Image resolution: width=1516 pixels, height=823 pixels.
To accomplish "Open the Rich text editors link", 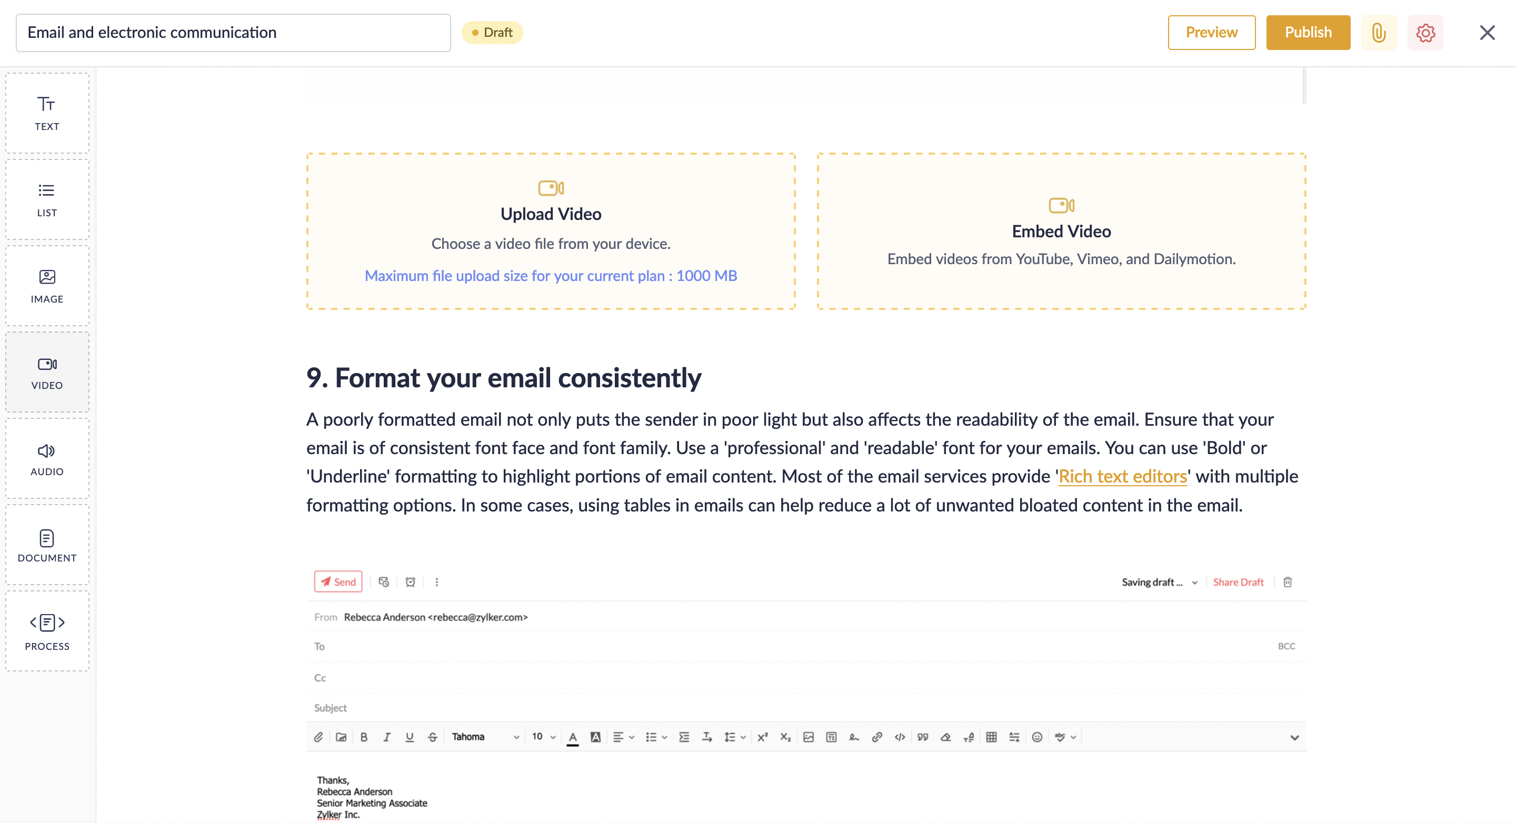I will [x=1122, y=477].
